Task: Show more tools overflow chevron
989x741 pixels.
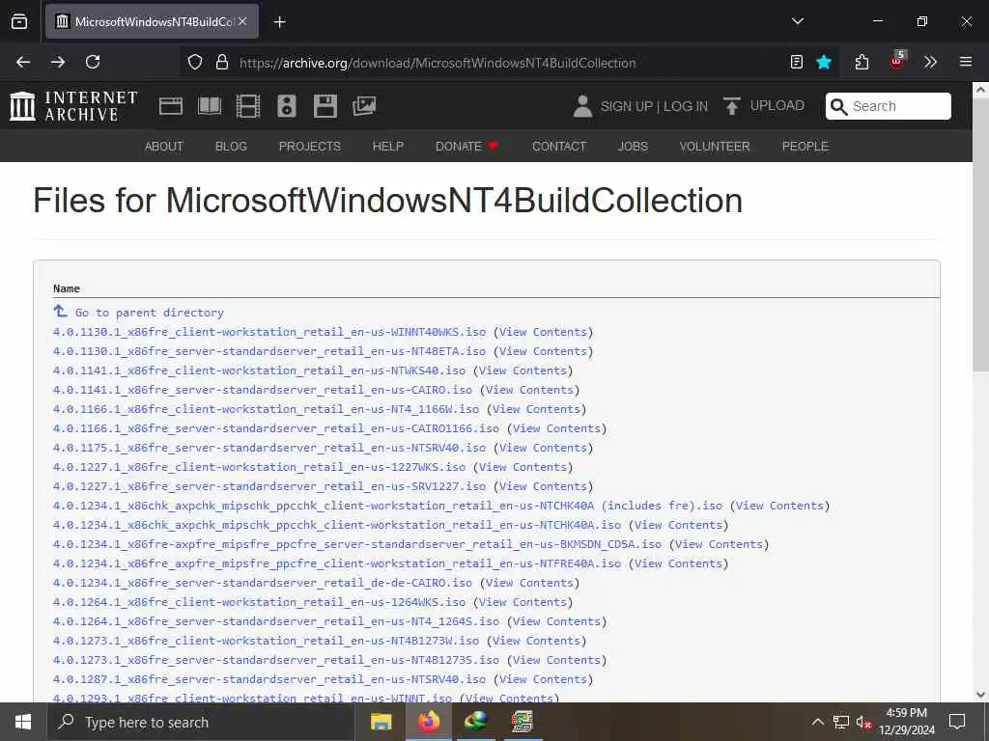Action: tap(930, 62)
